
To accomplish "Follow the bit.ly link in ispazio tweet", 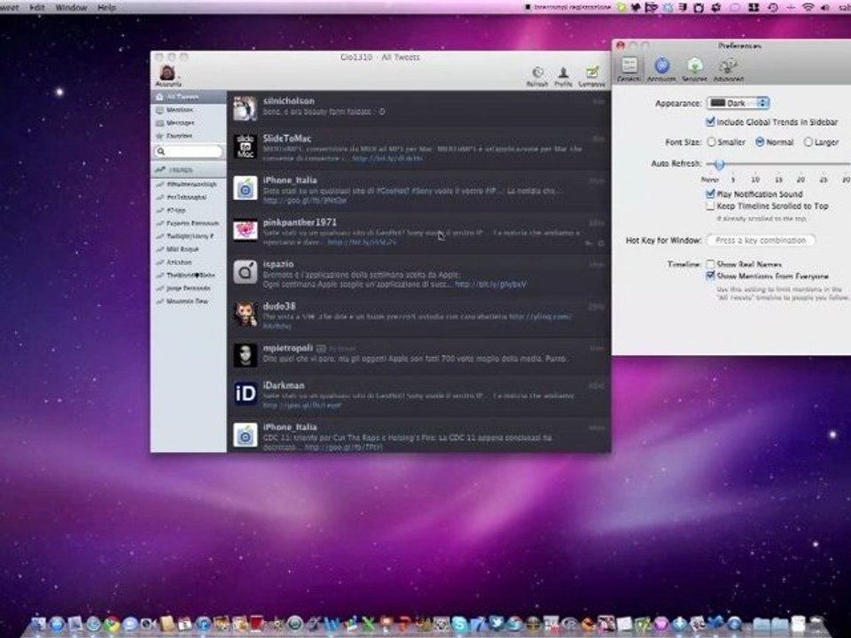I will [x=490, y=284].
